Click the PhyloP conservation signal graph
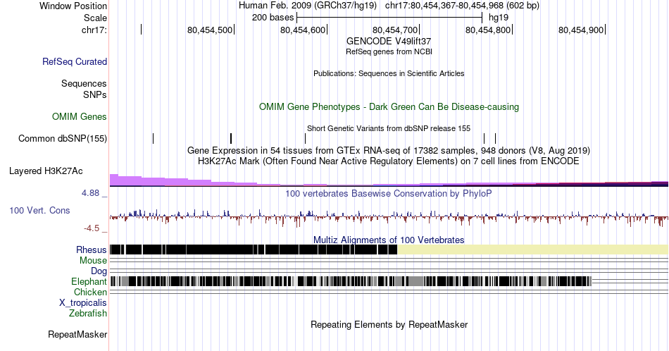 click(389, 217)
